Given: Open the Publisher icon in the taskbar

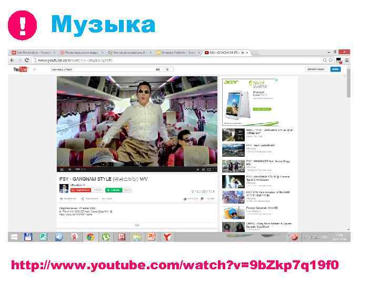Looking at the screenshot, I should click(44, 237).
